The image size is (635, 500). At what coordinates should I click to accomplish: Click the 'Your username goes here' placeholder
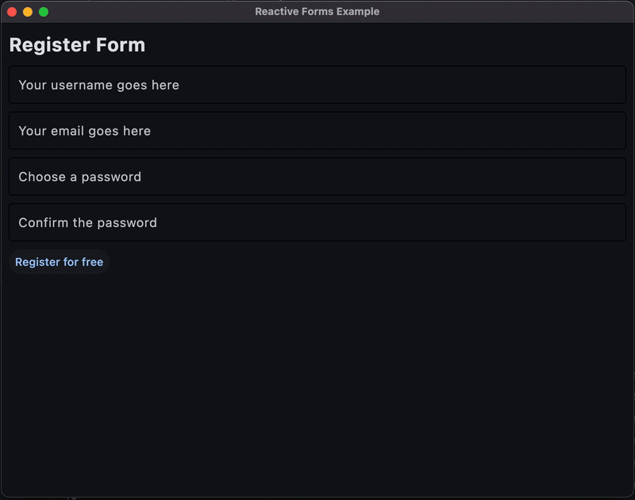[98, 85]
